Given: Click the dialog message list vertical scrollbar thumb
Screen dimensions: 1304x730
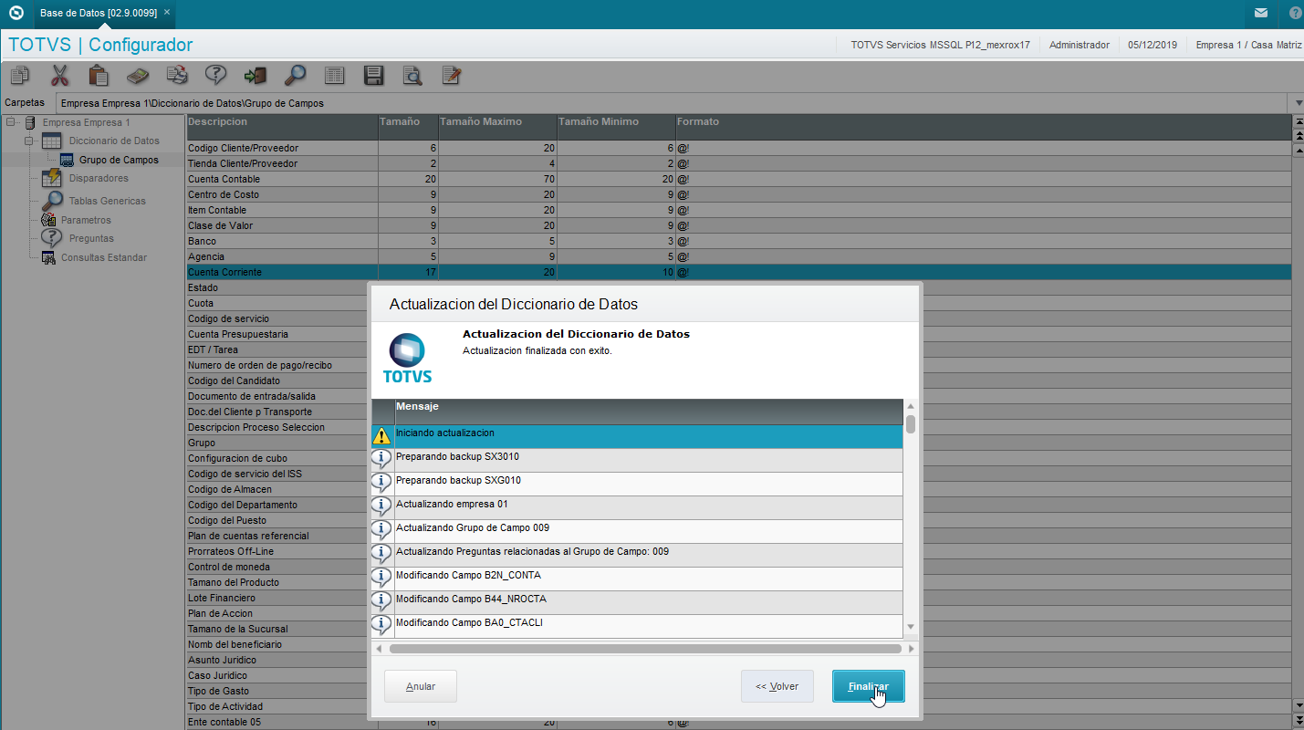Looking at the screenshot, I should 910,423.
